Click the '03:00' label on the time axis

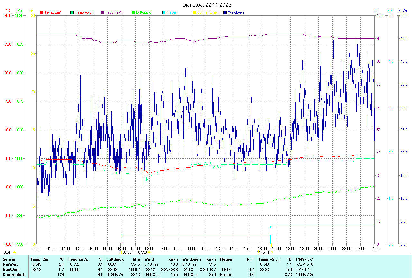click(x=79, y=248)
